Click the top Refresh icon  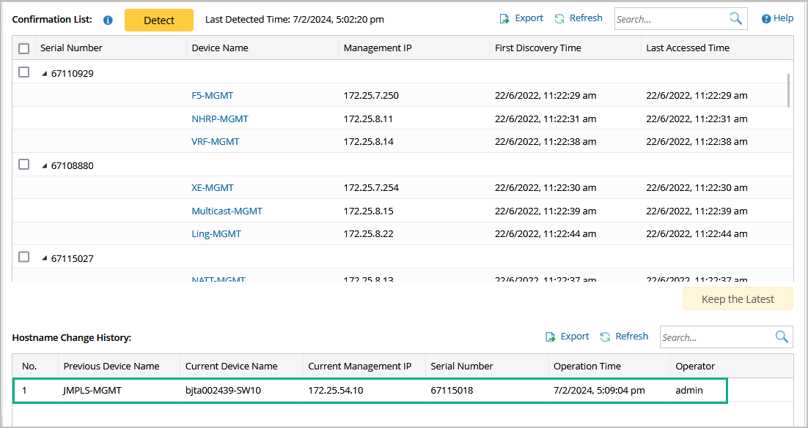click(x=559, y=18)
